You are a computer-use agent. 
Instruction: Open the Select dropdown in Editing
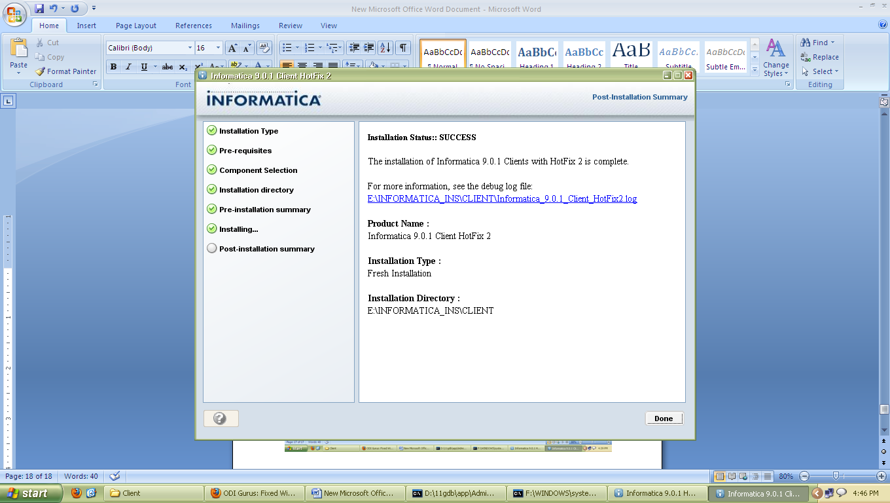[x=820, y=71]
